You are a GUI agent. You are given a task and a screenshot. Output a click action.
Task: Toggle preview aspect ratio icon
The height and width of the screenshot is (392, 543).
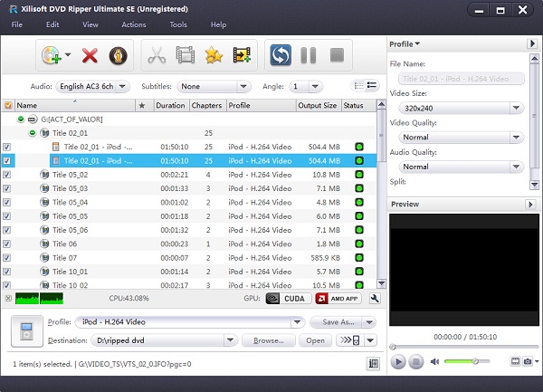pos(515,361)
